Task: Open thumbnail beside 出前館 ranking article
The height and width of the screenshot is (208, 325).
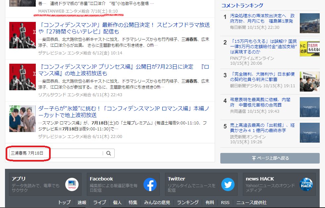Action: click(310, 133)
